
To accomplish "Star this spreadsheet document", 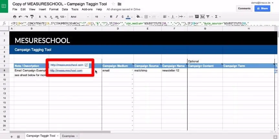I will pos(113,4).
